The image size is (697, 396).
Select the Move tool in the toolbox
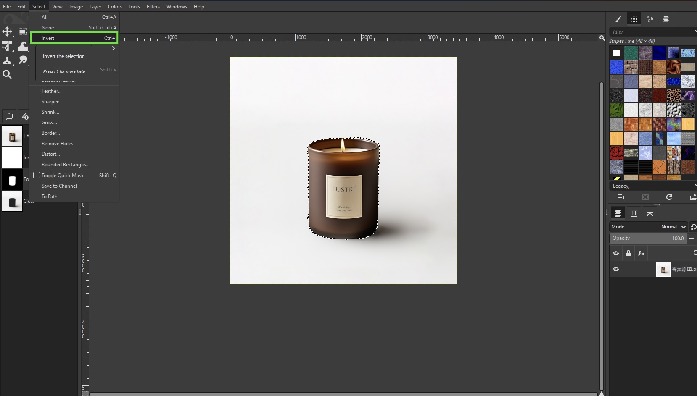7,31
